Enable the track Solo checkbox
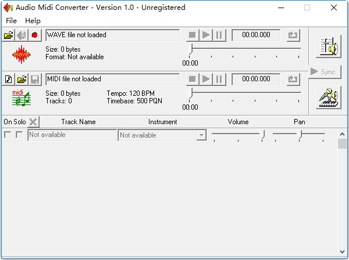This screenshot has height=260, width=349. click(19, 135)
